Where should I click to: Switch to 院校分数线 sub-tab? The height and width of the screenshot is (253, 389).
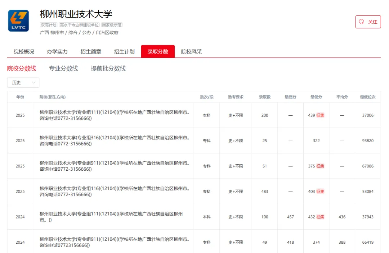point(22,68)
